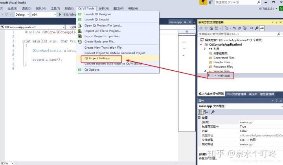Open the pending changes filter icon
Screen dimensions: 283x165
227,28
